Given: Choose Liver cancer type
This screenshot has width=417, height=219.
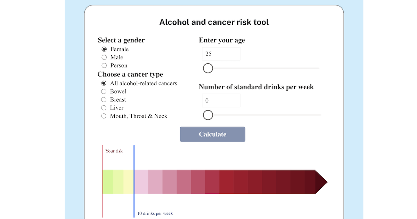Looking at the screenshot, I should (x=104, y=108).
